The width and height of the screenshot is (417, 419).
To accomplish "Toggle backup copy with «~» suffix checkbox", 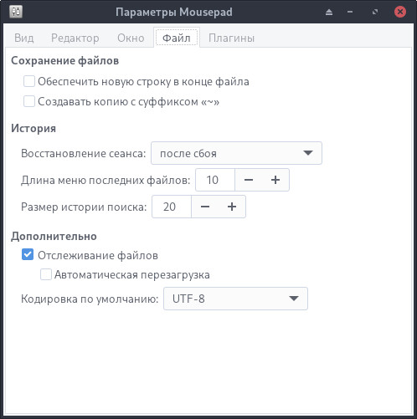I will pyautogui.click(x=29, y=101).
